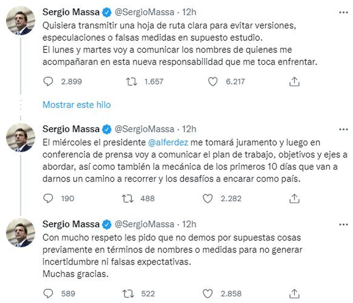The width and height of the screenshot is (353, 303).
Task: Open the profile photo on the first tweet
Action: coord(21,21)
